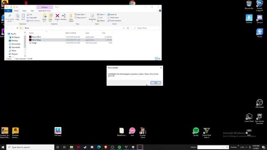The width and height of the screenshot is (267, 150).
Task: Open the Recycle Bin desktop icon
Action: pos(249,5)
